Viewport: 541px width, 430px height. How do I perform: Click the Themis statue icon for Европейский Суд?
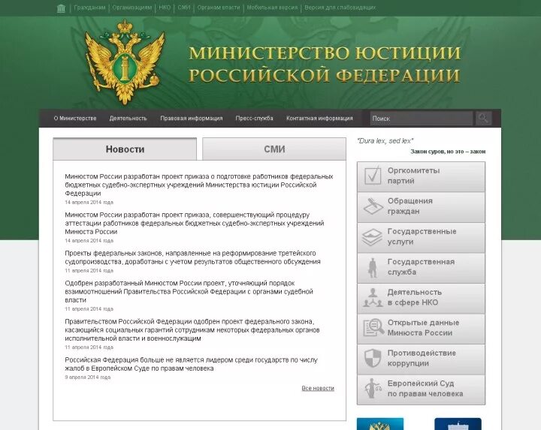(373, 389)
